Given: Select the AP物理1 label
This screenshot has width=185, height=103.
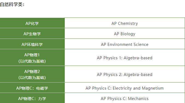Looking at the screenshot, I should click(x=32, y=55).
